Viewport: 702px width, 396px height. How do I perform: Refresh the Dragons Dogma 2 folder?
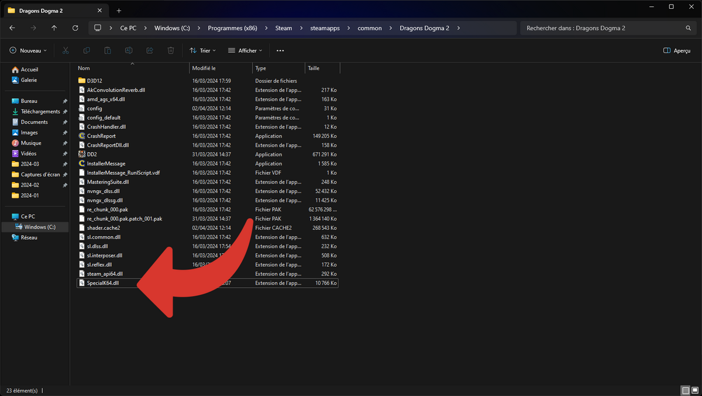coord(75,28)
